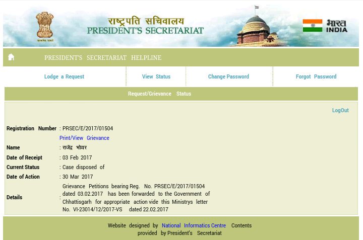Click the Current Status label
This screenshot has width=363, height=240.
point(23,167)
